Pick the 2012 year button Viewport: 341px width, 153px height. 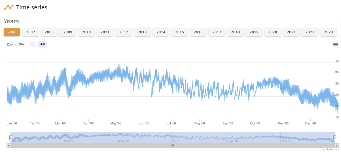124,32
